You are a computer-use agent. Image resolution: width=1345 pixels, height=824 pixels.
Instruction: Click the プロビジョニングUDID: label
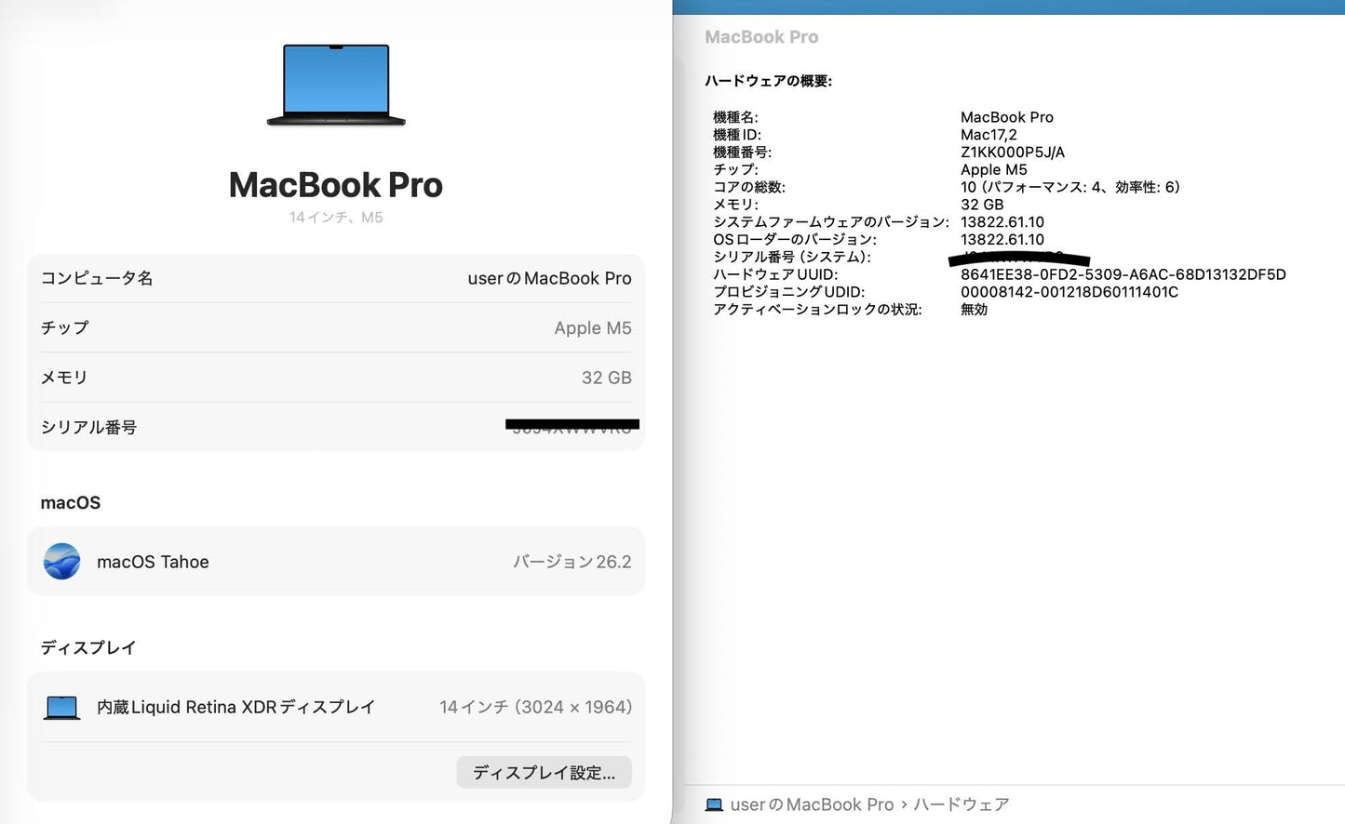(789, 292)
